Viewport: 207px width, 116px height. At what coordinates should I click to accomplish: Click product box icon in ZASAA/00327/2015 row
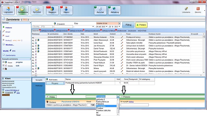click(x=38, y=40)
